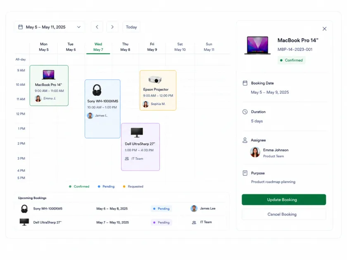This screenshot has height=260, width=347.
Task: Click the Pending badge in Dell row
Action: tap(162, 222)
